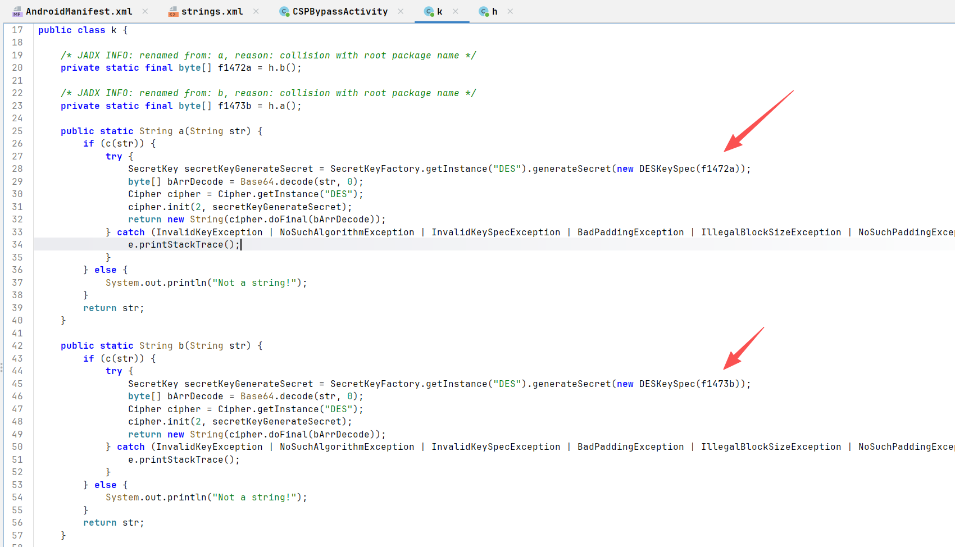
Task: Close the strings.xml tab
Action: [x=256, y=11]
